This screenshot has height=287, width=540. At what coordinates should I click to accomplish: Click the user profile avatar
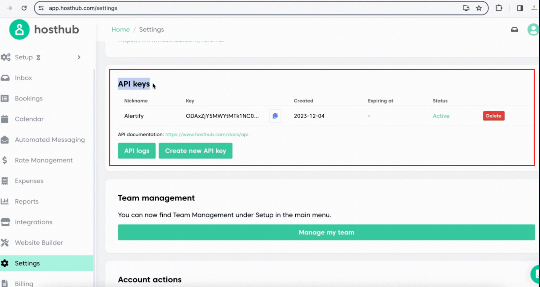533,30
